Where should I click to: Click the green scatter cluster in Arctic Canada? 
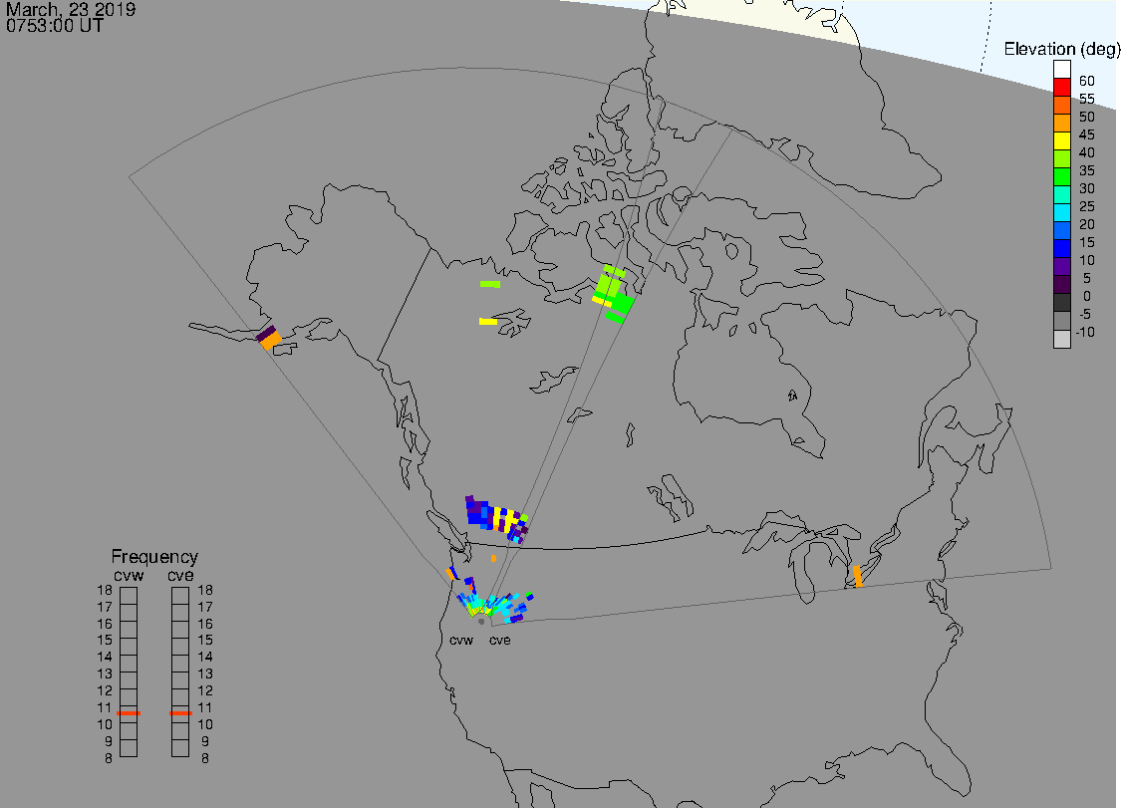614,294
